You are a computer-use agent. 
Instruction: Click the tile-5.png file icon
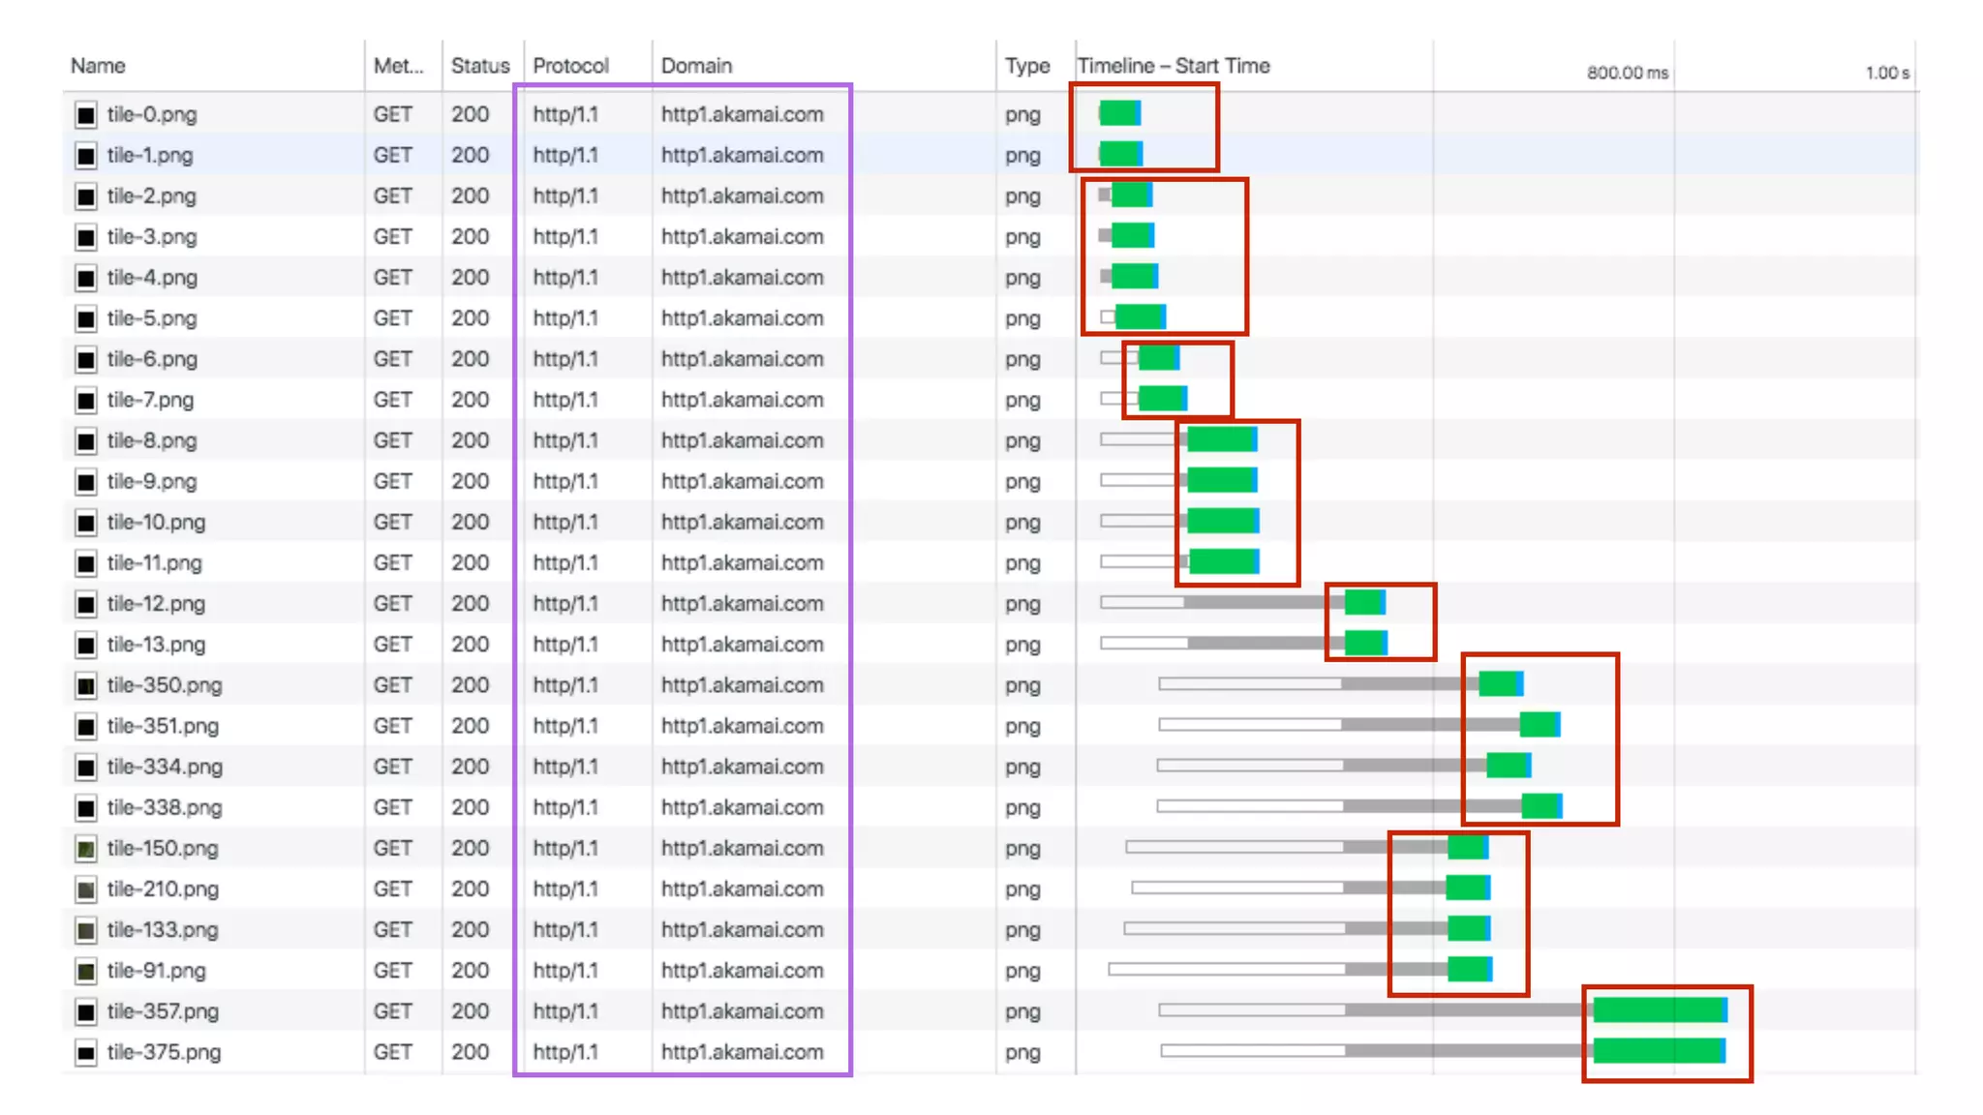tap(86, 319)
